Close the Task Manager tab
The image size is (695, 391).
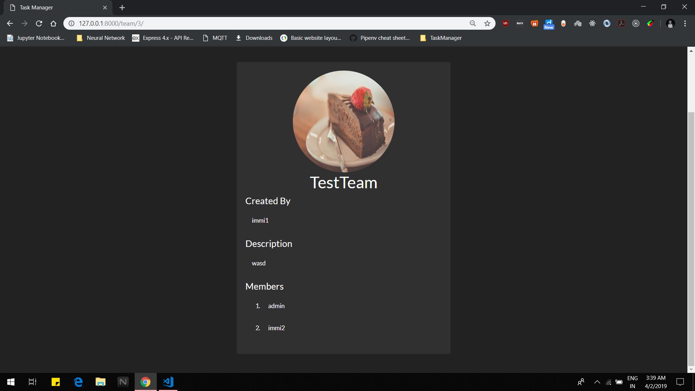click(105, 8)
